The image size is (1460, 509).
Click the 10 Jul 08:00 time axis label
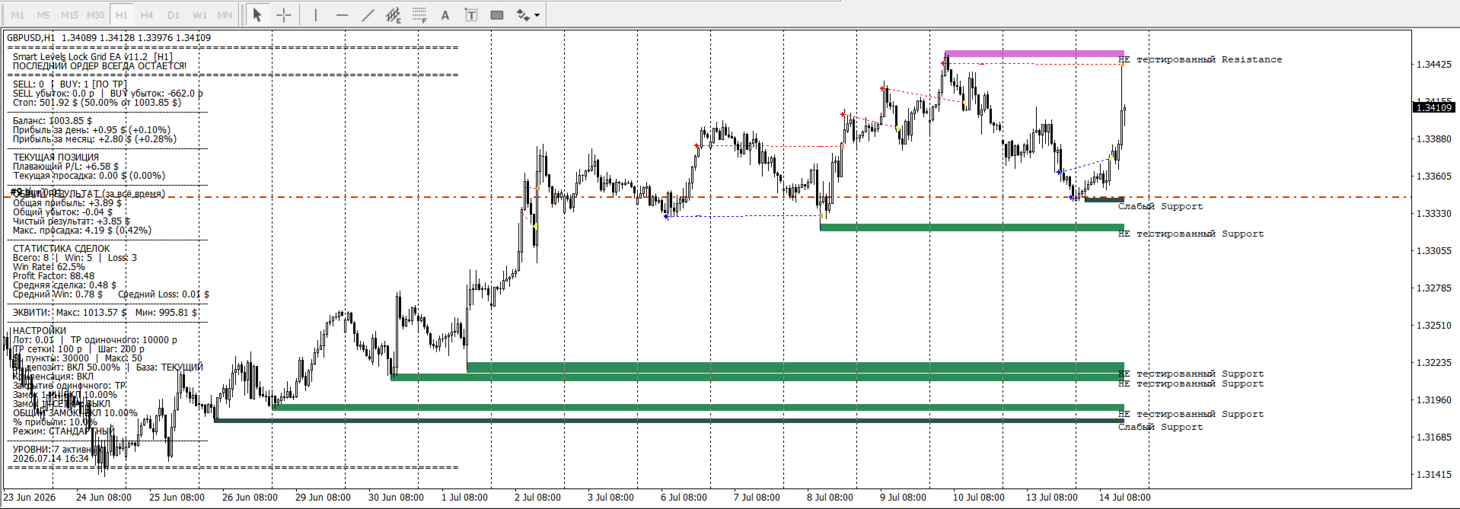978,498
